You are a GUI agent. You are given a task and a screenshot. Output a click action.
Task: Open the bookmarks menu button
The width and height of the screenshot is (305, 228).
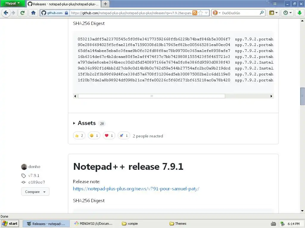tap(273, 13)
